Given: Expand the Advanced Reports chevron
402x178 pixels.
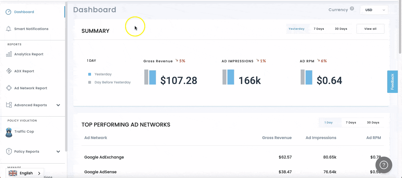Looking at the screenshot, I should click(x=58, y=105).
